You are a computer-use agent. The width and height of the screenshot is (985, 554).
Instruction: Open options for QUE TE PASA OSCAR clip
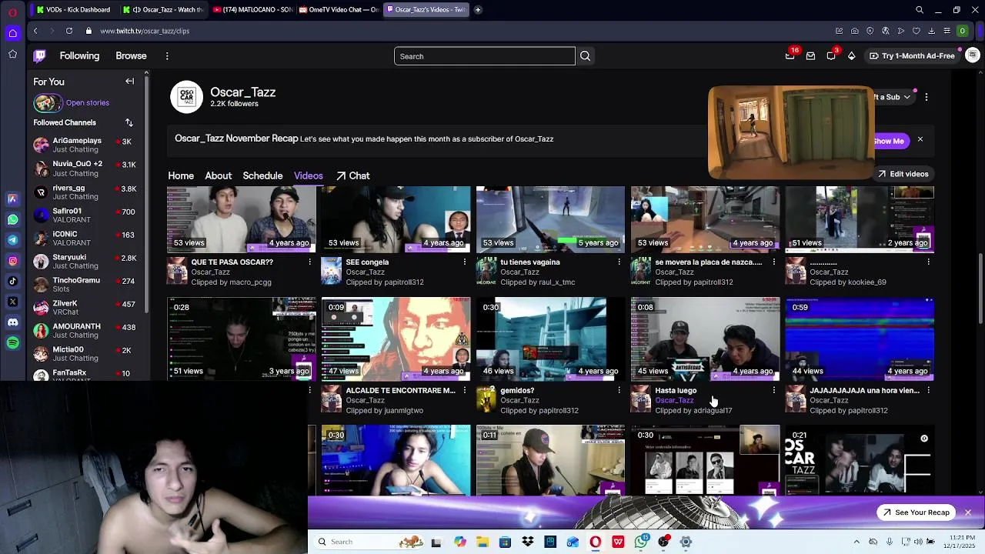pyautogui.click(x=309, y=262)
